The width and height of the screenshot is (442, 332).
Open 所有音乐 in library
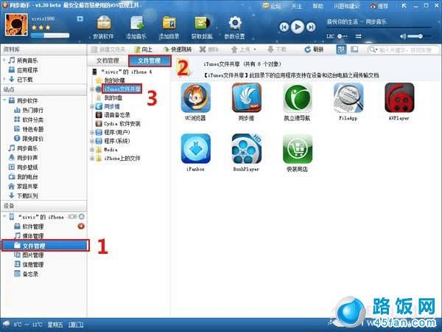click(x=27, y=60)
